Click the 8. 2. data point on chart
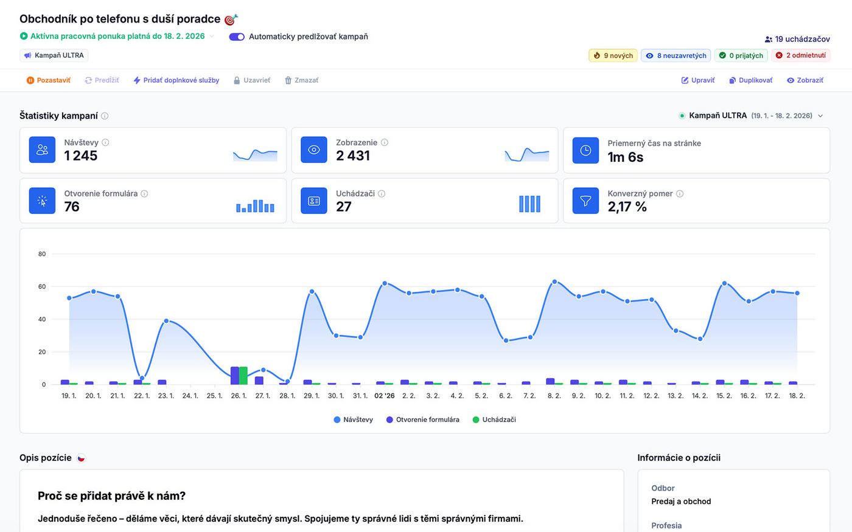The height and width of the screenshot is (532, 852). [x=554, y=282]
